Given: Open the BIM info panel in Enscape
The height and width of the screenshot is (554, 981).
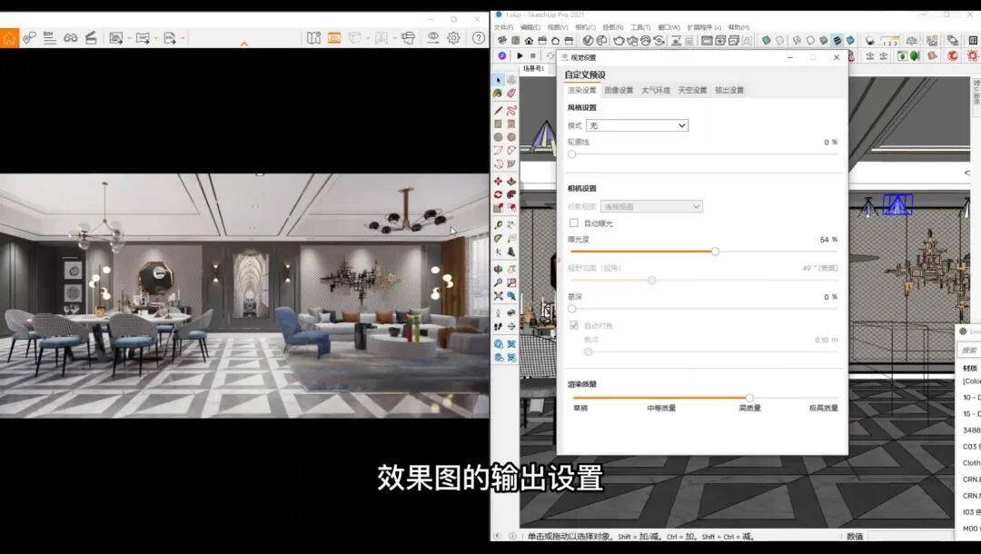Looking at the screenshot, I should (x=49, y=38).
